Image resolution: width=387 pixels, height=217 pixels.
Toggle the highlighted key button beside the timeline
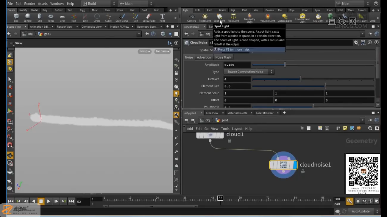(349, 201)
